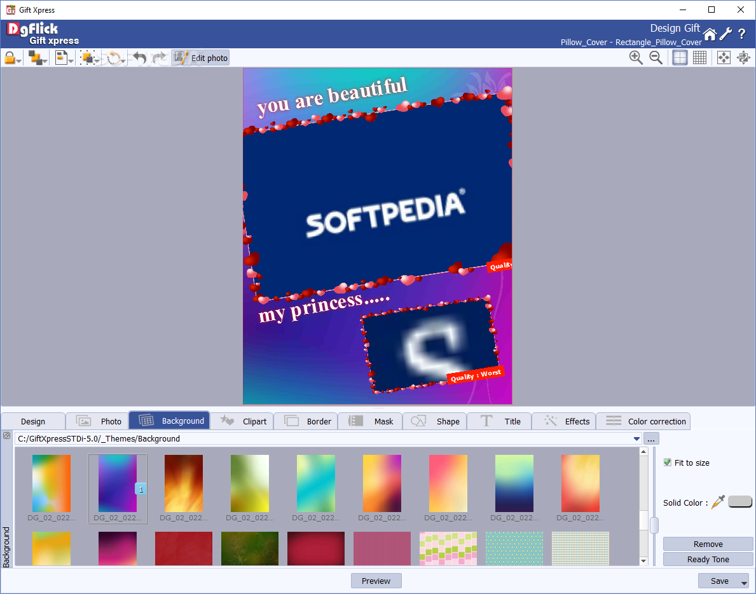The image size is (756, 594).
Task: Select the large SOFTPEDIA photo on canvas
Action: click(378, 198)
